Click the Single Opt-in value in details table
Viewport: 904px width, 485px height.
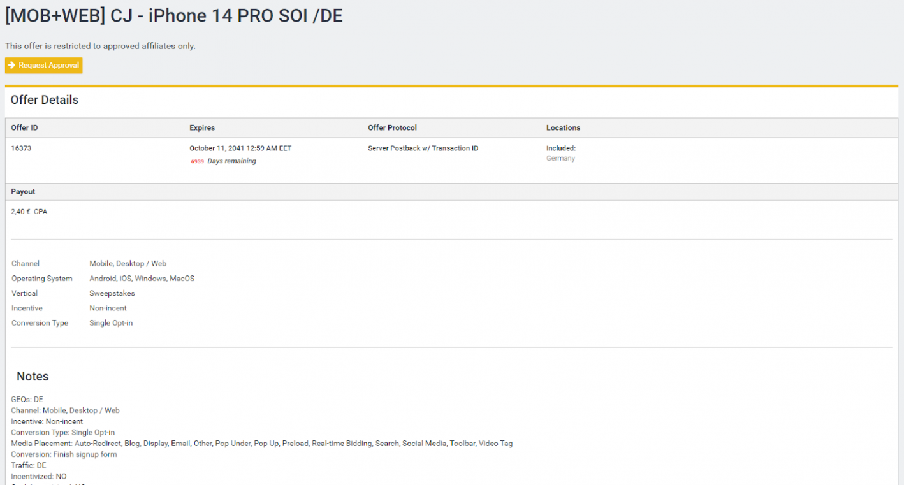click(x=111, y=323)
